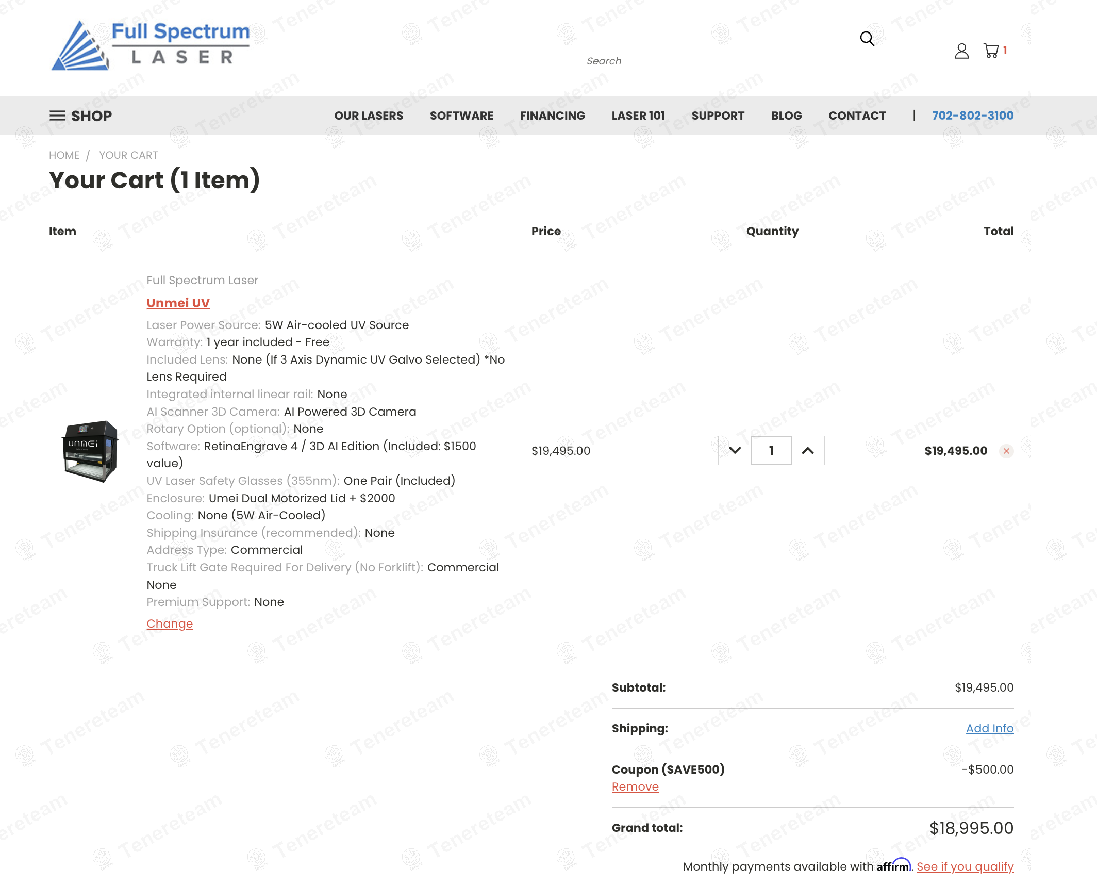Go to LASER 101 page

[x=638, y=116]
